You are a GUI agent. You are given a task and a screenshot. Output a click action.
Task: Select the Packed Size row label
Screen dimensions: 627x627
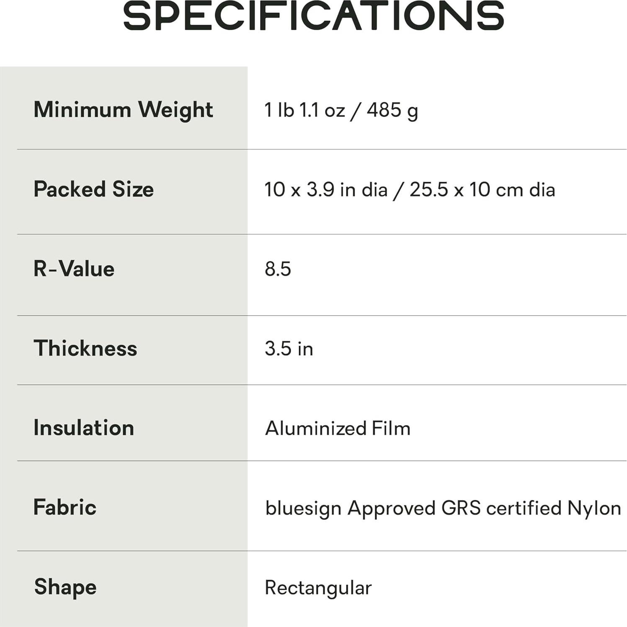(x=93, y=189)
